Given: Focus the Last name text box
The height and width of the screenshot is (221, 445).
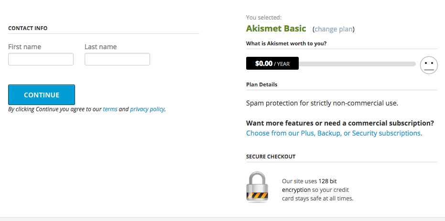Looking at the screenshot, I should pos(117,59).
